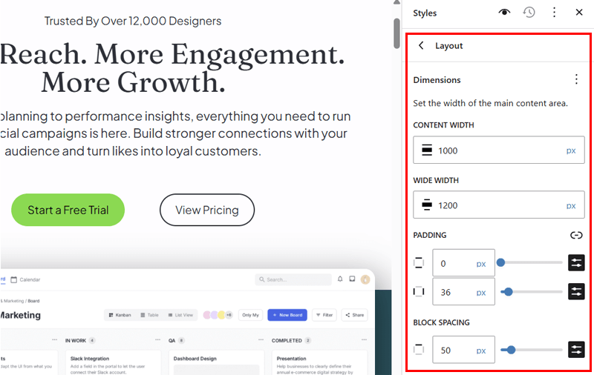Open the Content Width px unit dropdown

click(571, 150)
